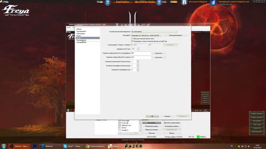The width and height of the screenshot is (266, 149).
Task: Select Видео in the settings sidebar
Action: [x=79, y=36]
